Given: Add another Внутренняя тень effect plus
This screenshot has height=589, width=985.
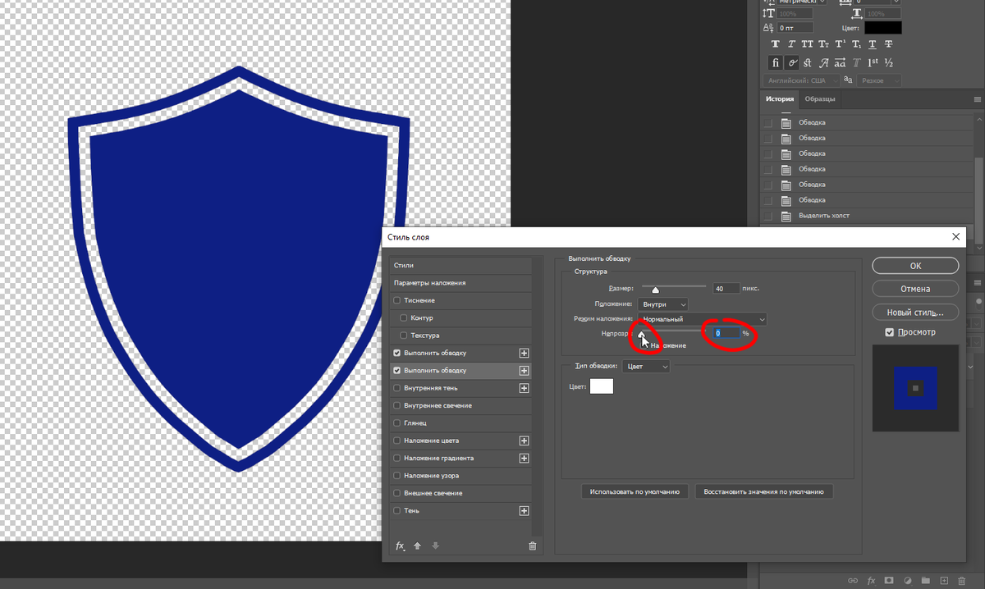Looking at the screenshot, I should [524, 388].
